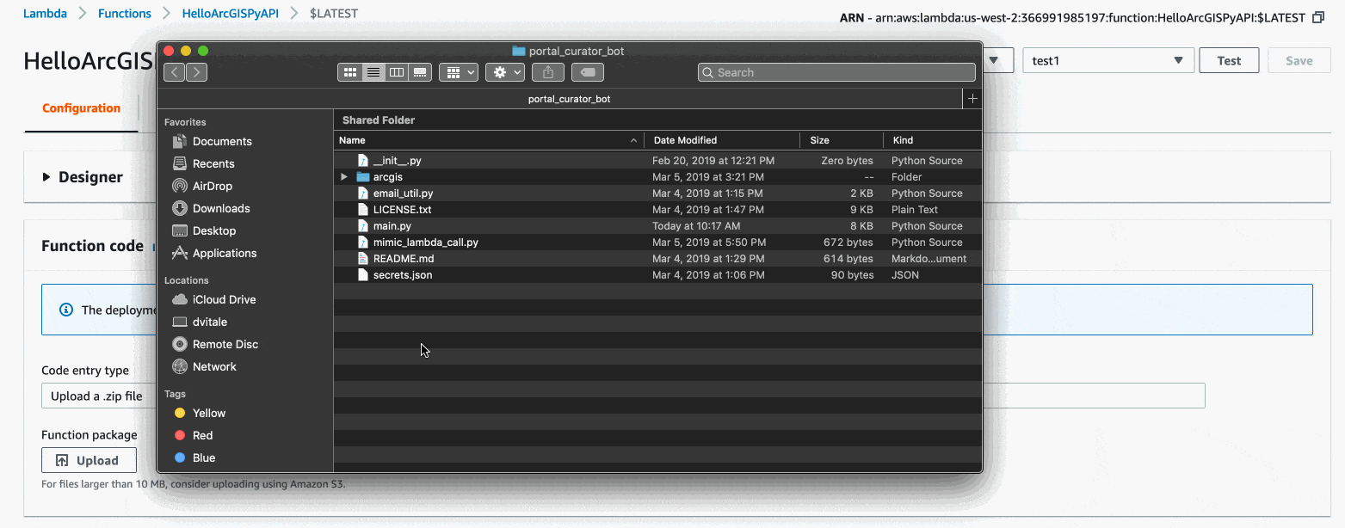This screenshot has height=528, width=1345.
Task: Switch Finder to column view
Action: point(397,72)
